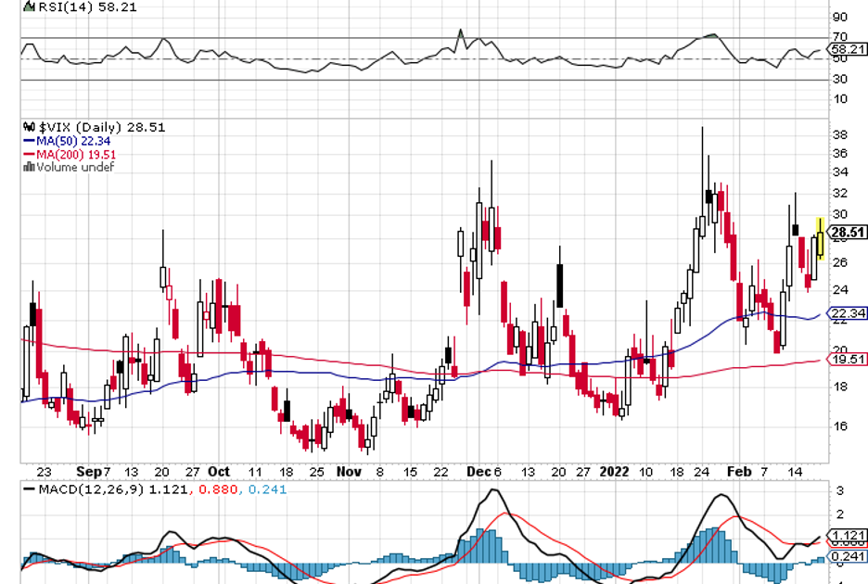868x584 pixels.
Task: Click the 2022 year label on date axis
Action: click(x=613, y=470)
